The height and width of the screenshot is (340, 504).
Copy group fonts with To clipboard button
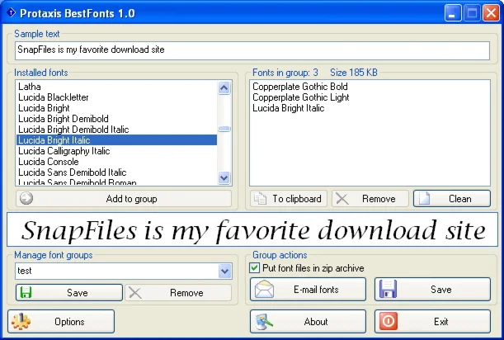[289, 198]
